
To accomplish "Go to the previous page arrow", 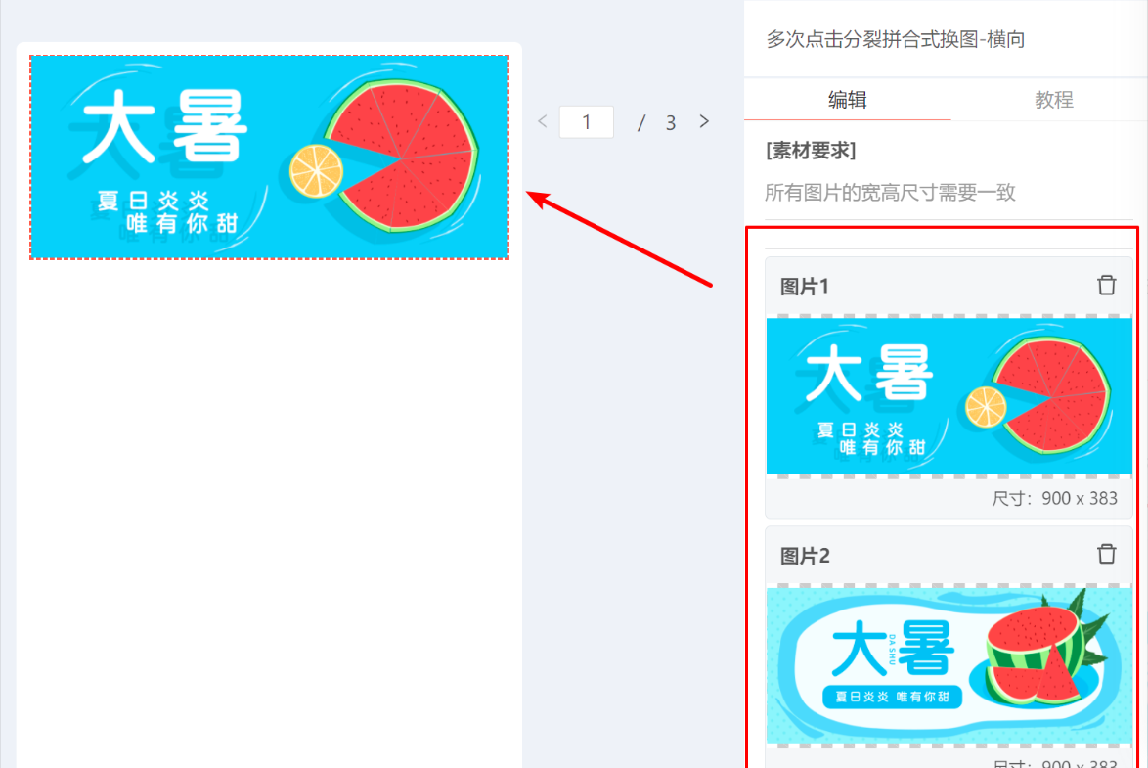I will tap(543, 121).
